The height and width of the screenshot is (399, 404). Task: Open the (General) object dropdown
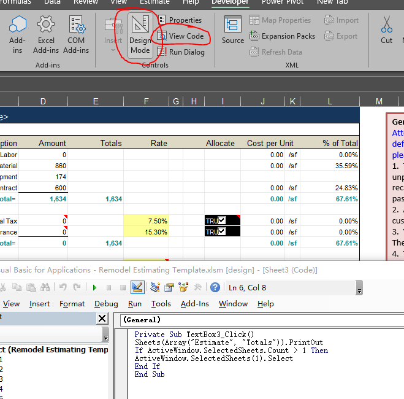tap(262, 320)
